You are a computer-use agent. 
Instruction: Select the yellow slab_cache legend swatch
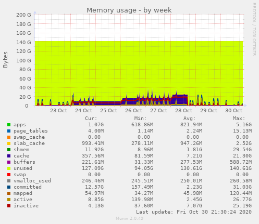[x=9, y=143]
